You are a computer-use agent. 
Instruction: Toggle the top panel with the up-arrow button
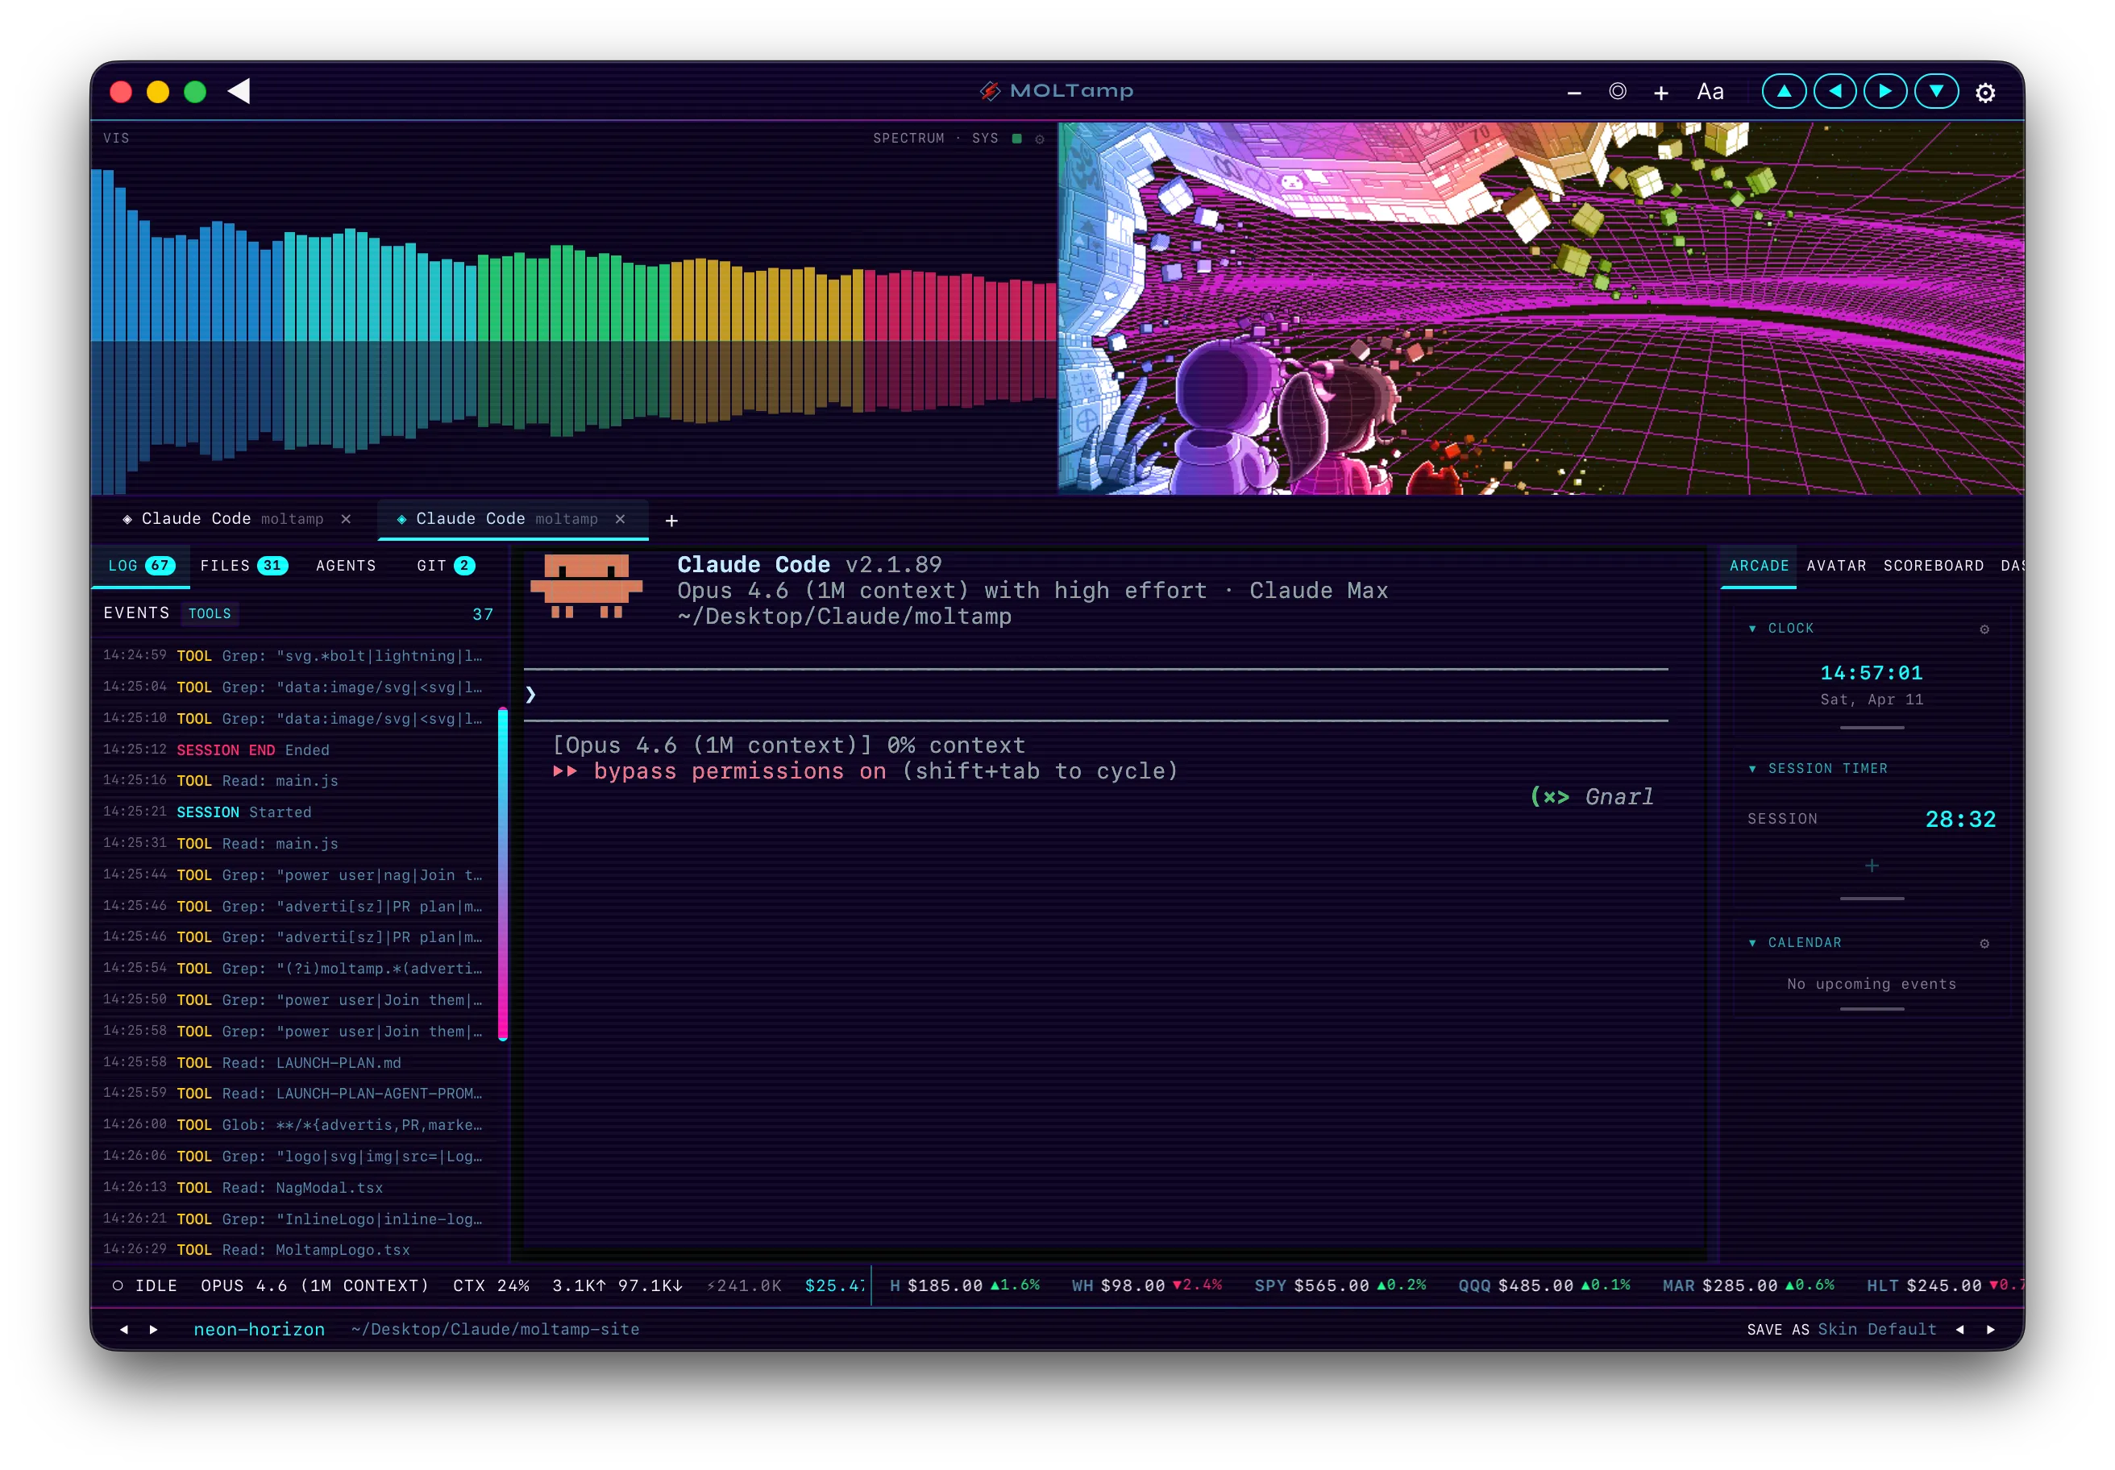click(1785, 91)
